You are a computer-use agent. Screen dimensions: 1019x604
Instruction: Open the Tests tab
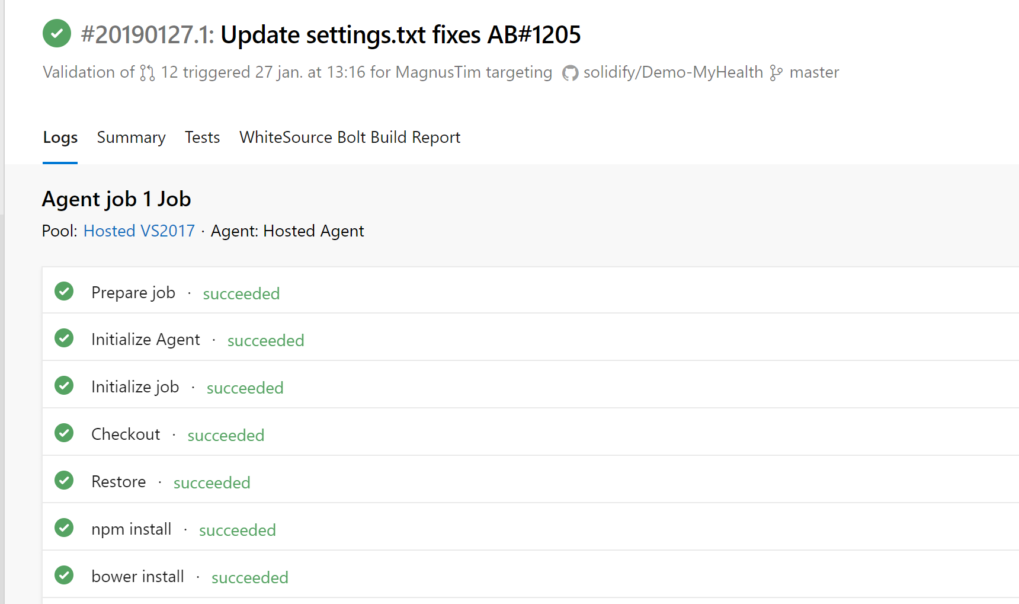pyautogui.click(x=202, y=138)
